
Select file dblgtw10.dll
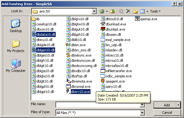coord(78,24)
